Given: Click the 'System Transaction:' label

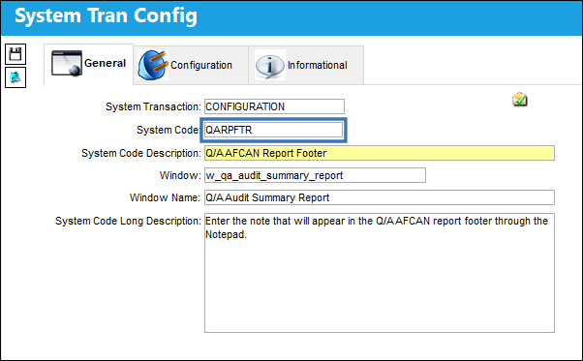Looking at the screenshot, I should click(x=153, y=107).
